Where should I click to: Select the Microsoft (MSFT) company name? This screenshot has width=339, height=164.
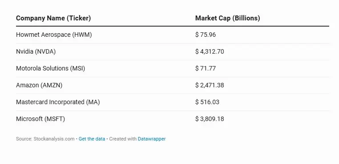tap(40, 119)
